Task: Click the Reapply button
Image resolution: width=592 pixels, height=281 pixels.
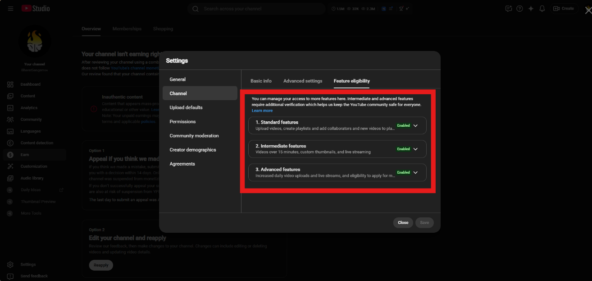Action: (x=101, y=265)
